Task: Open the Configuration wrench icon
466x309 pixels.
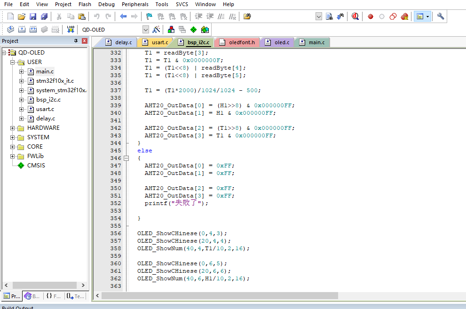Action: [440, 16]
